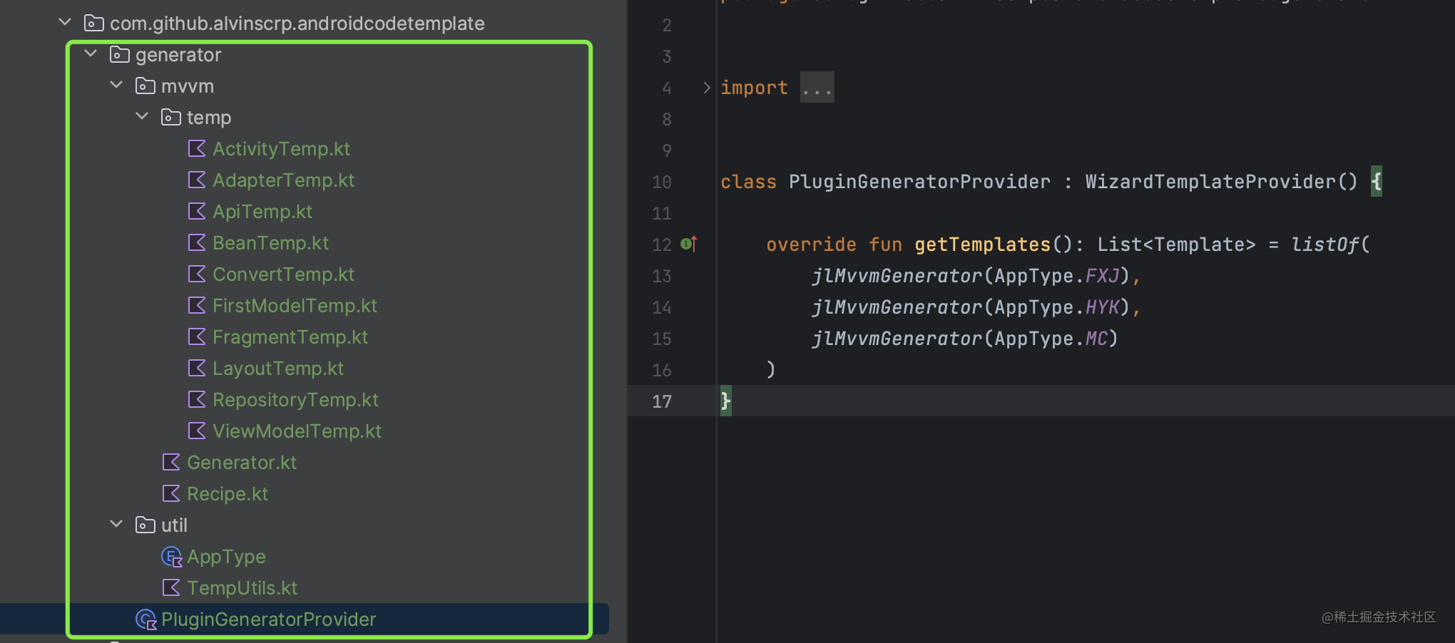Expand the folded import block arrow
Screen dimensions: 1455x643
(x=706, y=88)
